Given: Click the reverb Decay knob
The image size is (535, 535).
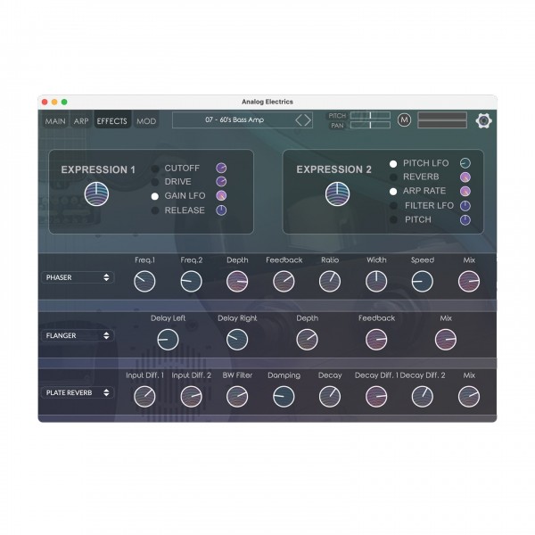Looking at the screenshot, I should 330,397.
